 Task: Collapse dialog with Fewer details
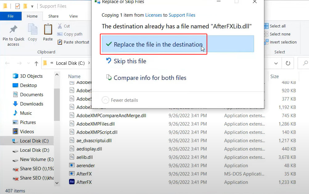tap(120, 100)
